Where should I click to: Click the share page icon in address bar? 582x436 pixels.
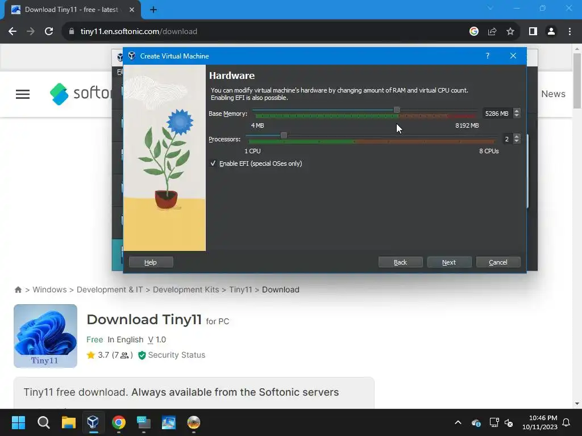click(492, 32)
